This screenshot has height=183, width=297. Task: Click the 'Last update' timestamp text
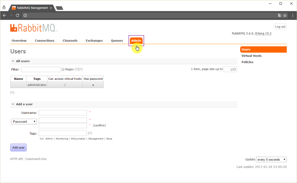[262, 167]
